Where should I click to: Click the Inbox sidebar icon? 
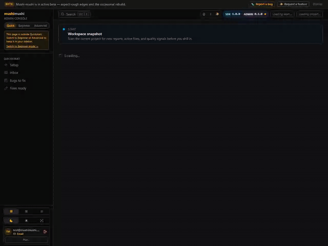tap(6, 73)
